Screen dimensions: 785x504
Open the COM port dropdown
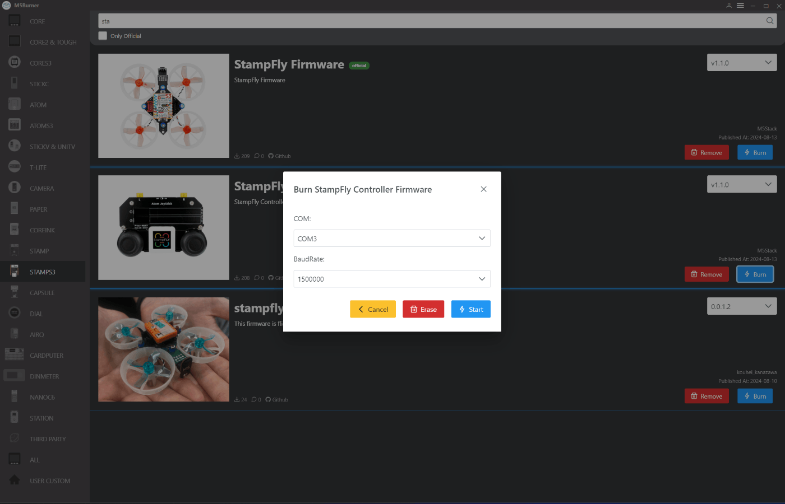392,239
